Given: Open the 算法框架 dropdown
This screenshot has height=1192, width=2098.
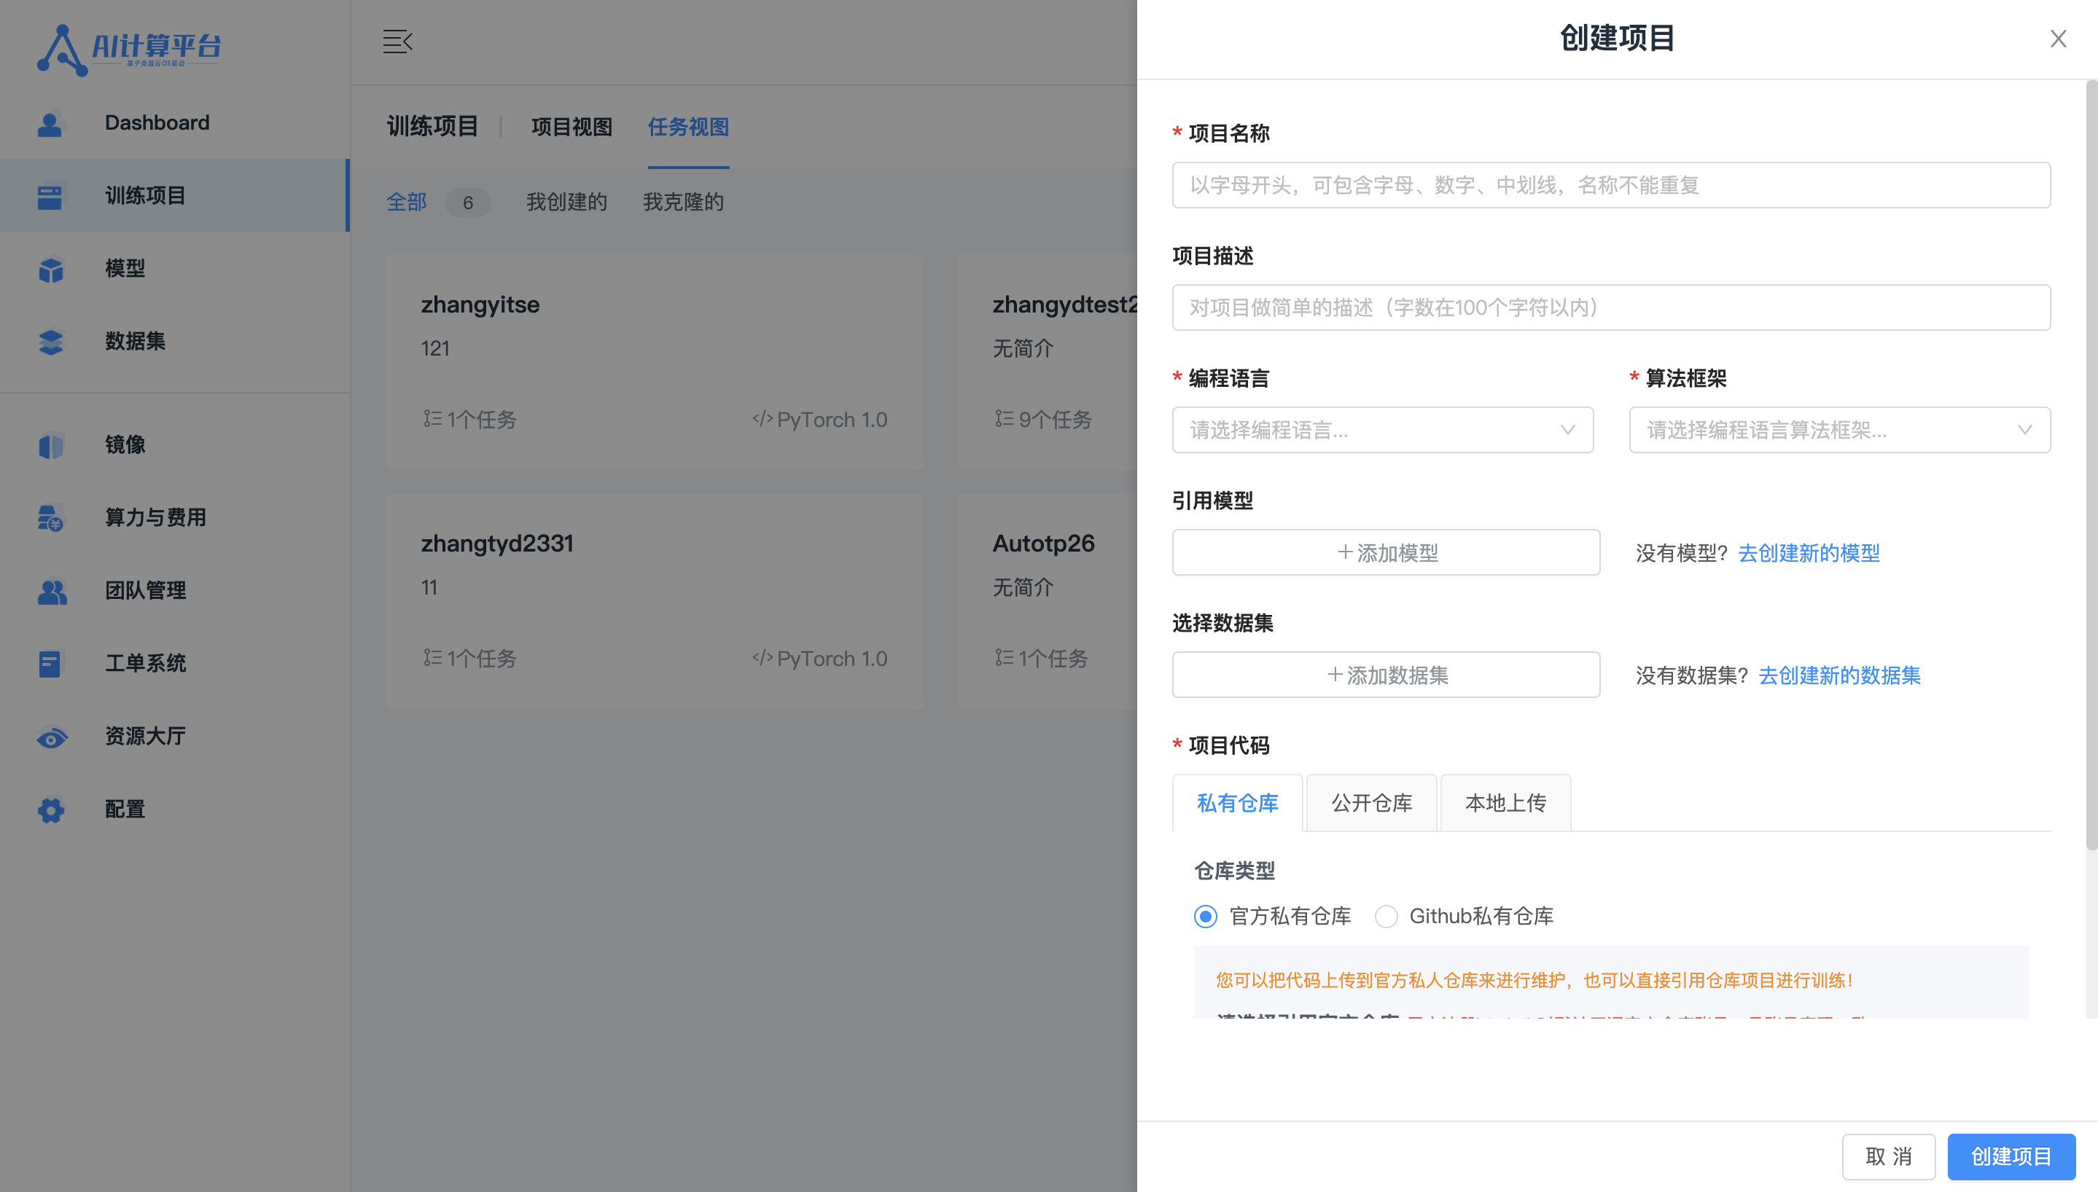Looking at the screenshot, I should tap(1839, 430).
